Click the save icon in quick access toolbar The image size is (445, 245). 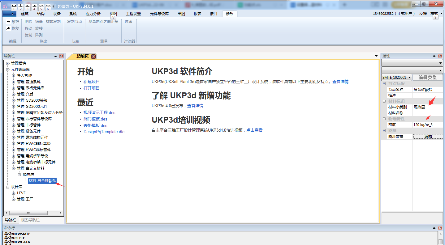(14, 6)
